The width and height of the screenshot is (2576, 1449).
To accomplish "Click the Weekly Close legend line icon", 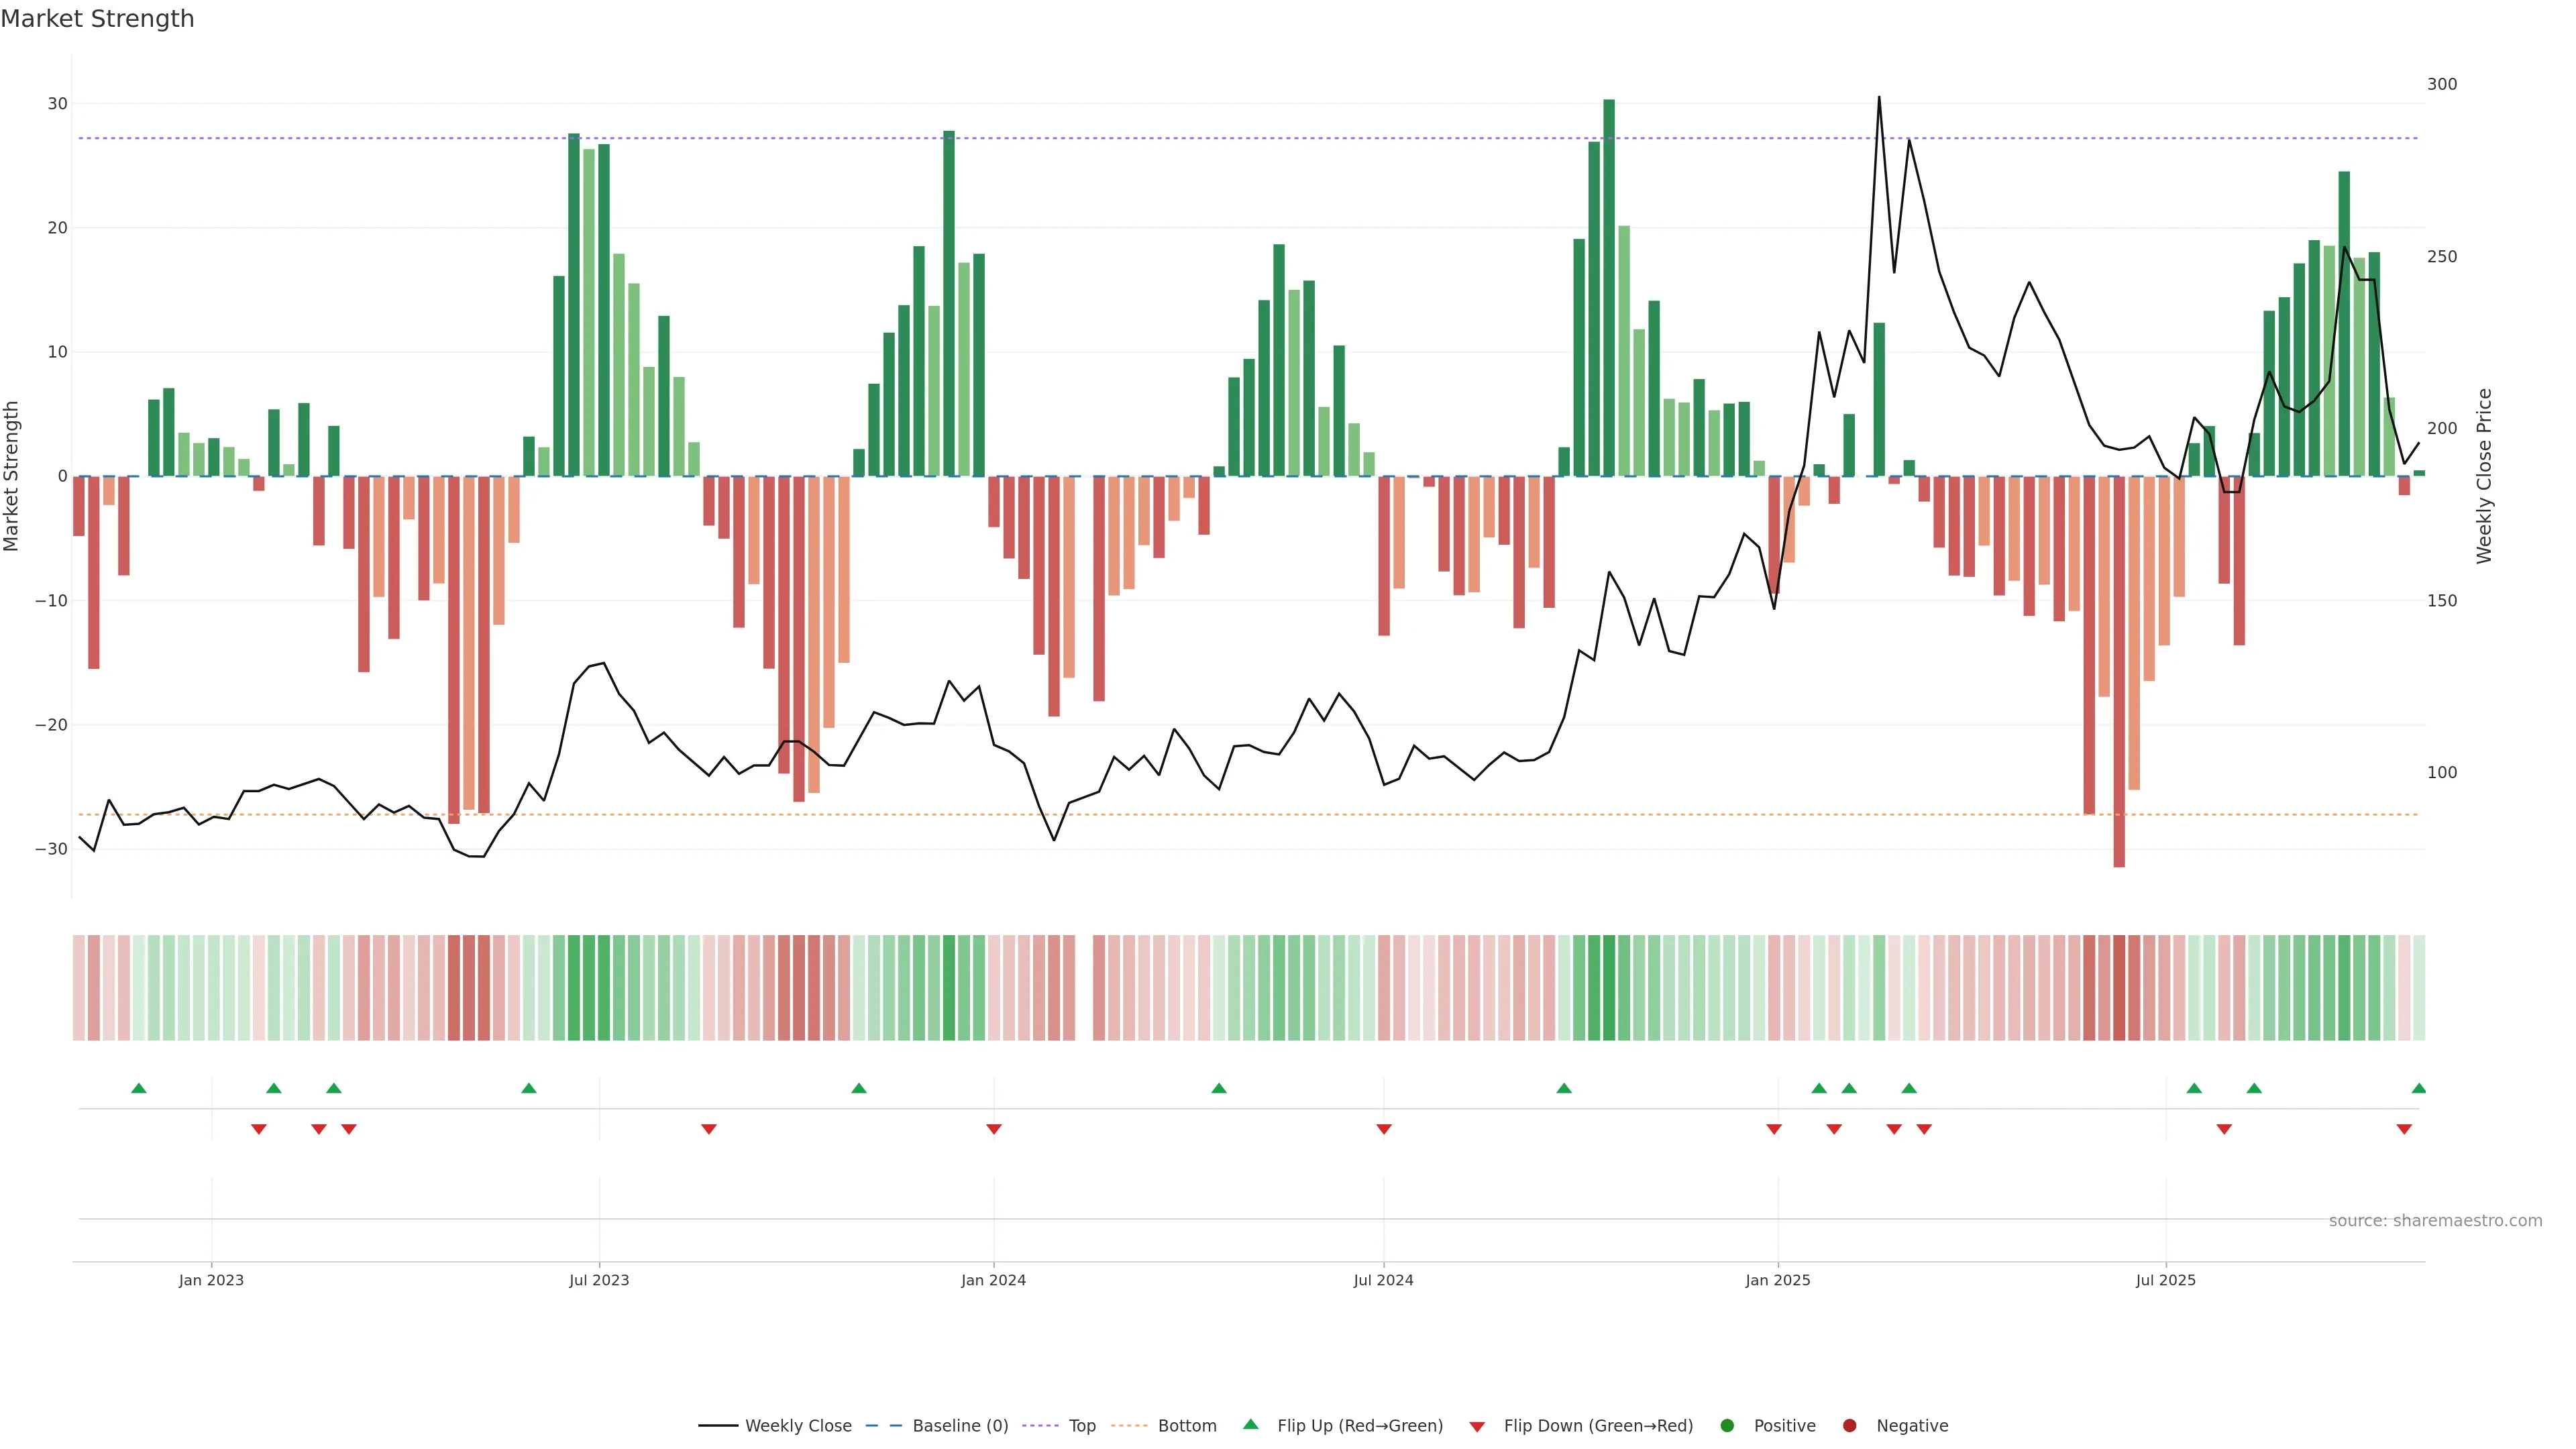I will (718, 1426).
